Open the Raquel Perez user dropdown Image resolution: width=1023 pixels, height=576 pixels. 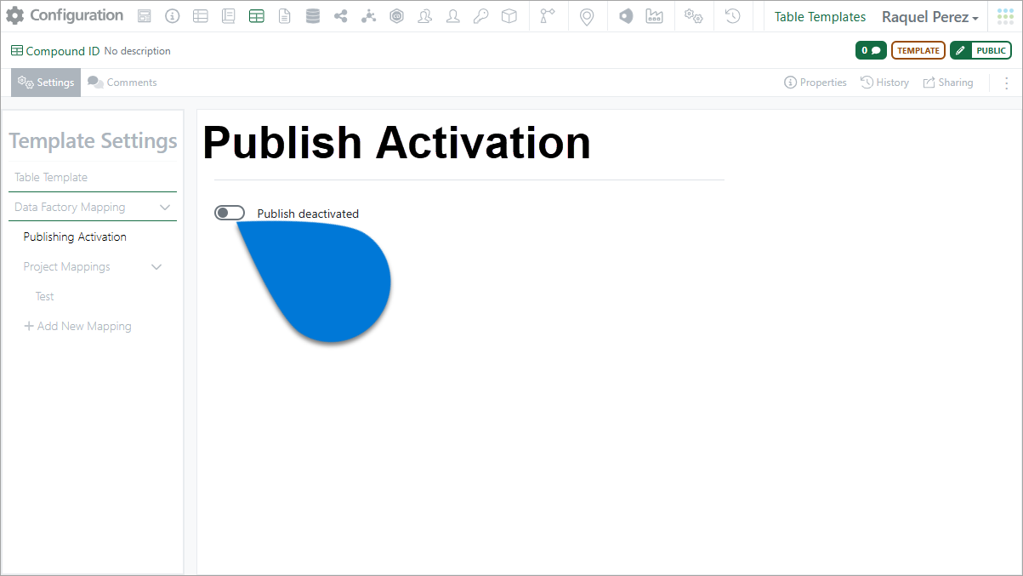tap(929, 17)
